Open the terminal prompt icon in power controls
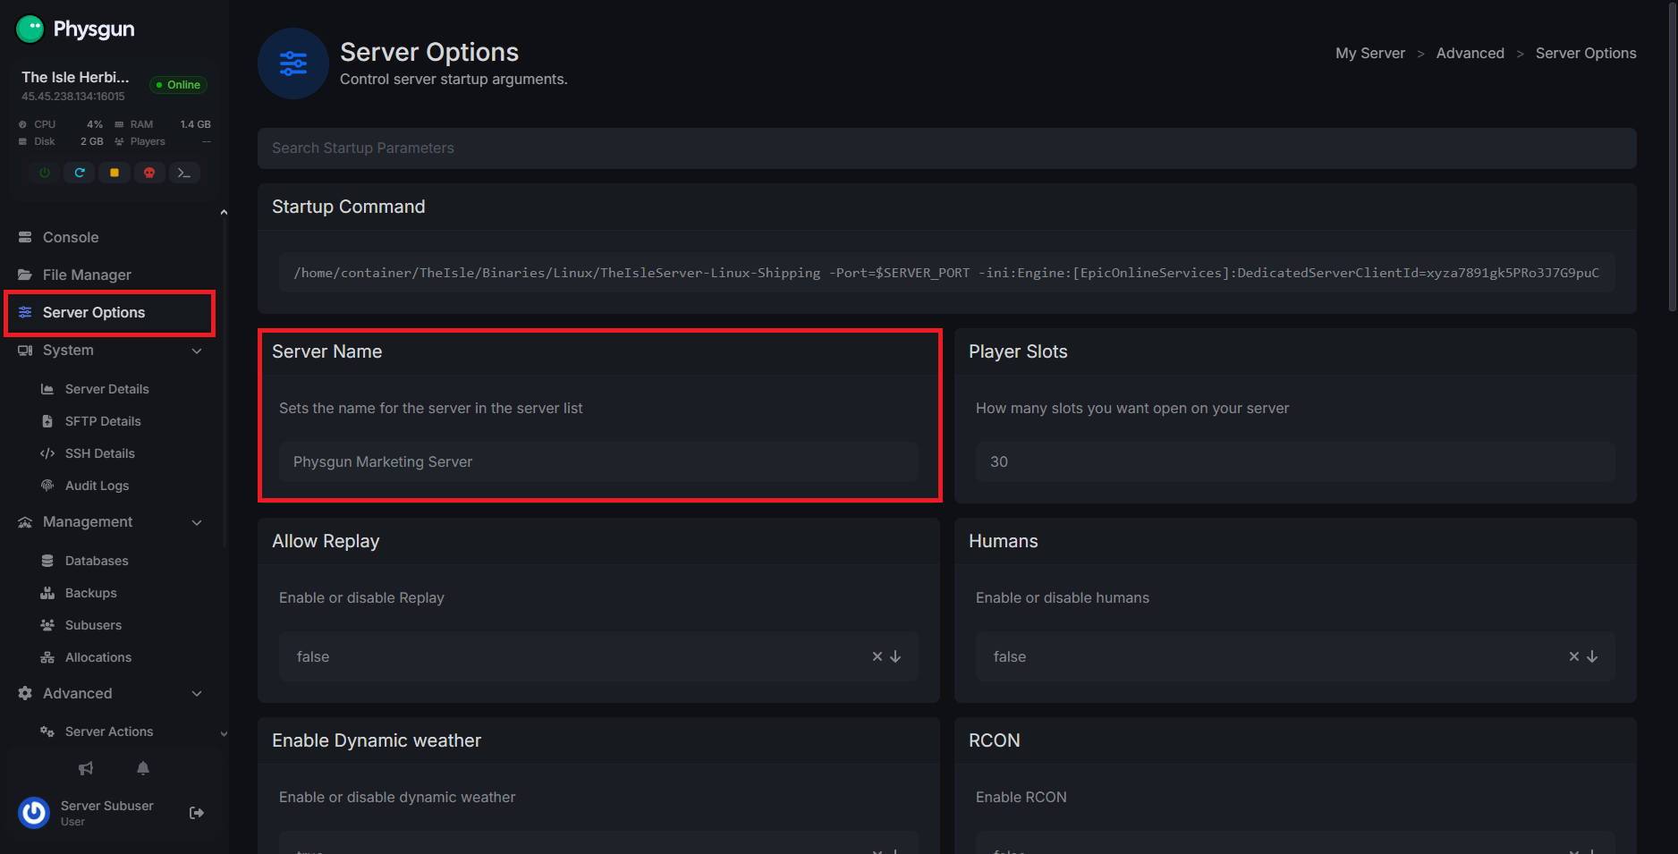This screenshot has height=854, width=1678. [184, 173]
